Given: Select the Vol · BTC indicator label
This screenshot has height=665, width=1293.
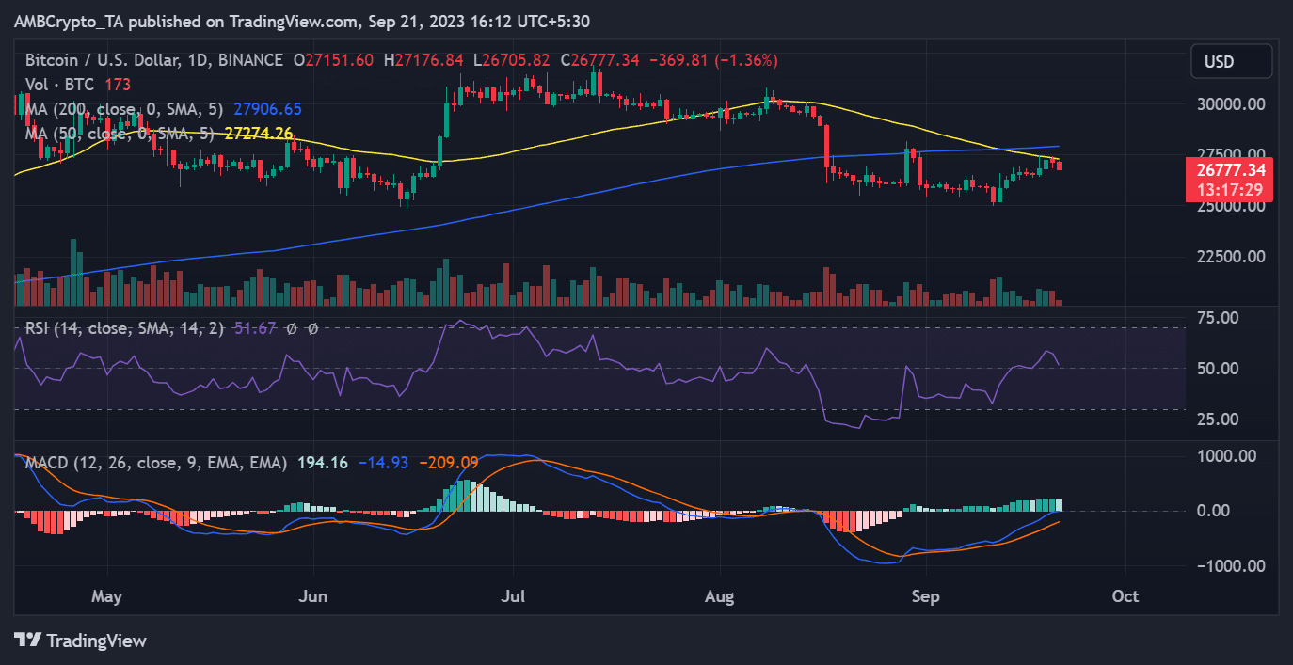Looking at the screenshot, I should 57,85.
